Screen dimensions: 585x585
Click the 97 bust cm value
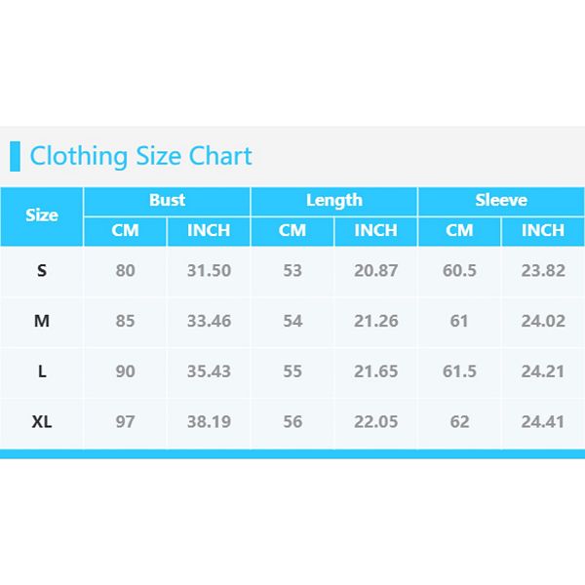pyautogui.click(x=125, y=422)
